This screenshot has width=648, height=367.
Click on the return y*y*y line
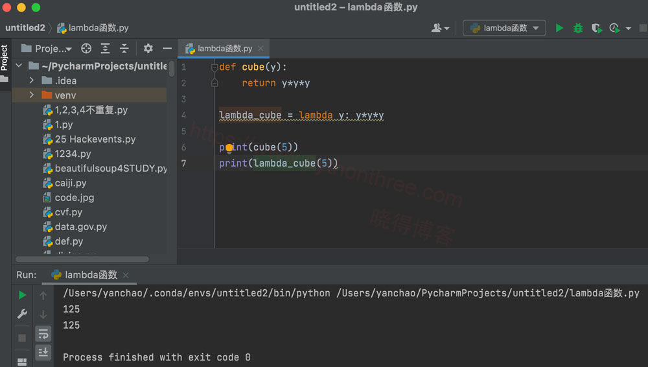point(275,83)
